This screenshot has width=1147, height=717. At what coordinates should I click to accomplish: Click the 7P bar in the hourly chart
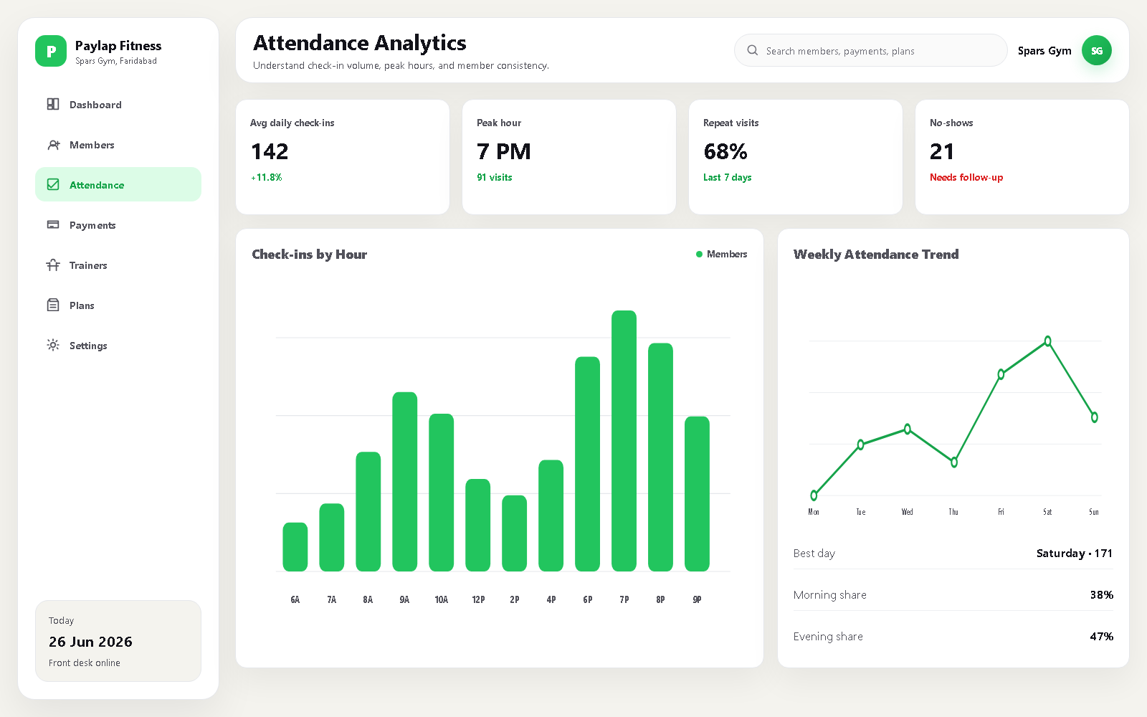click(624, 441)
